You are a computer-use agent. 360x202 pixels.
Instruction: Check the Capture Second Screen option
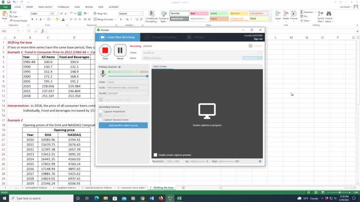[101, 119]
